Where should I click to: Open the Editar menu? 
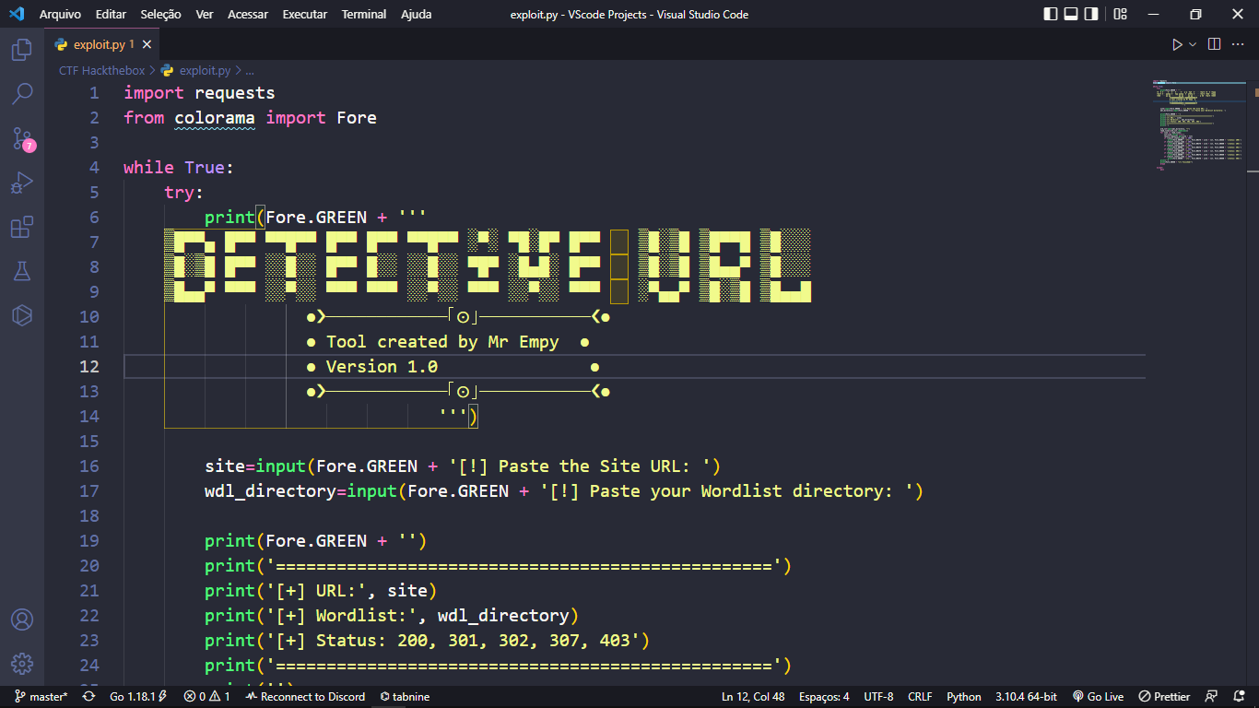click(x=111, y=14)
